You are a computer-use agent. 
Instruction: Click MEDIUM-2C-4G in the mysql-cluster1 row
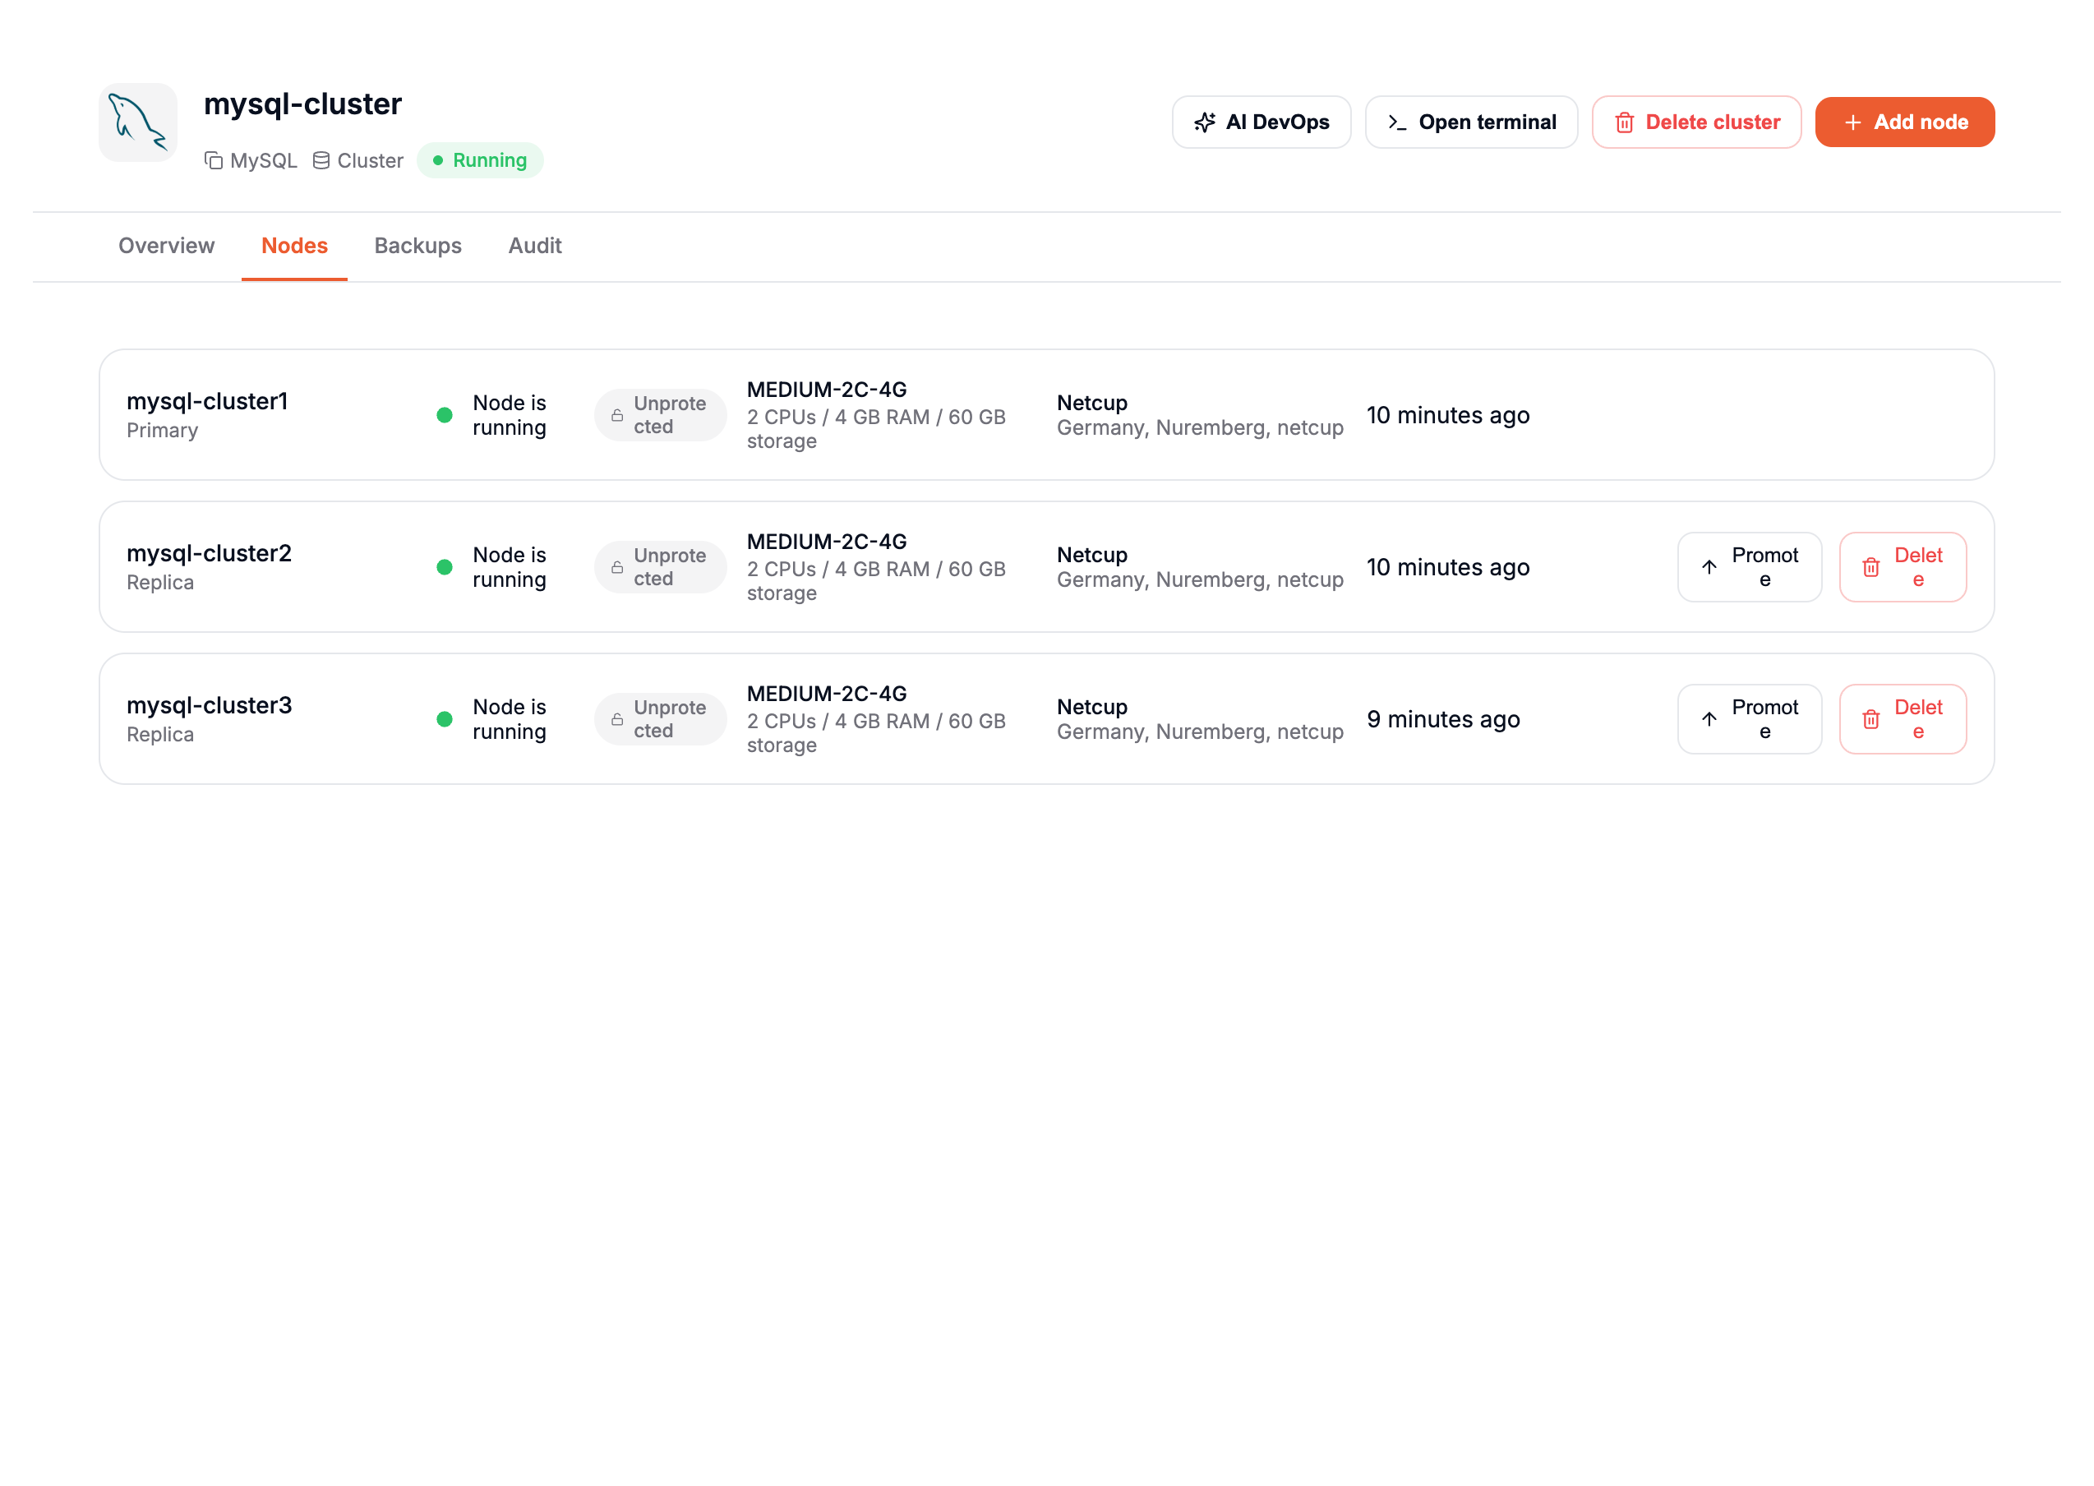[826, 390]
